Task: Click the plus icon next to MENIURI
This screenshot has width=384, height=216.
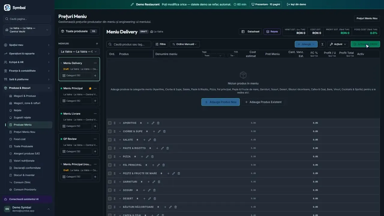Action: coord(97,44)
